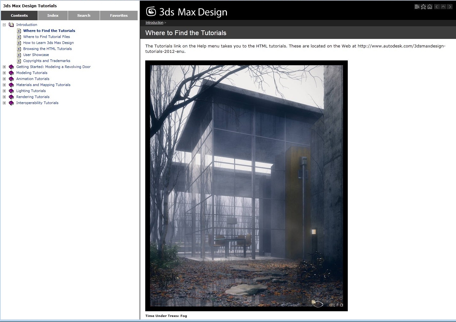Open the User Showcase topic
456x322 pixels.
click(36, 55)
